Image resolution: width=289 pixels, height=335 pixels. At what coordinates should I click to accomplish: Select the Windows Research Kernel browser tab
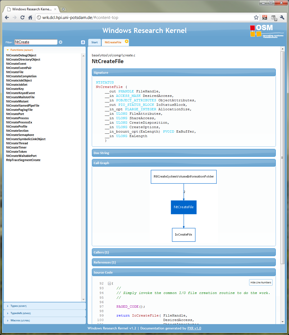point(32,9)
